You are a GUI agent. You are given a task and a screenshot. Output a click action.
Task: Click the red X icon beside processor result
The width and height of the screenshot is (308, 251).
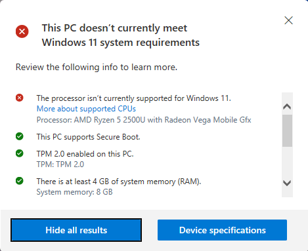(20, 98)
